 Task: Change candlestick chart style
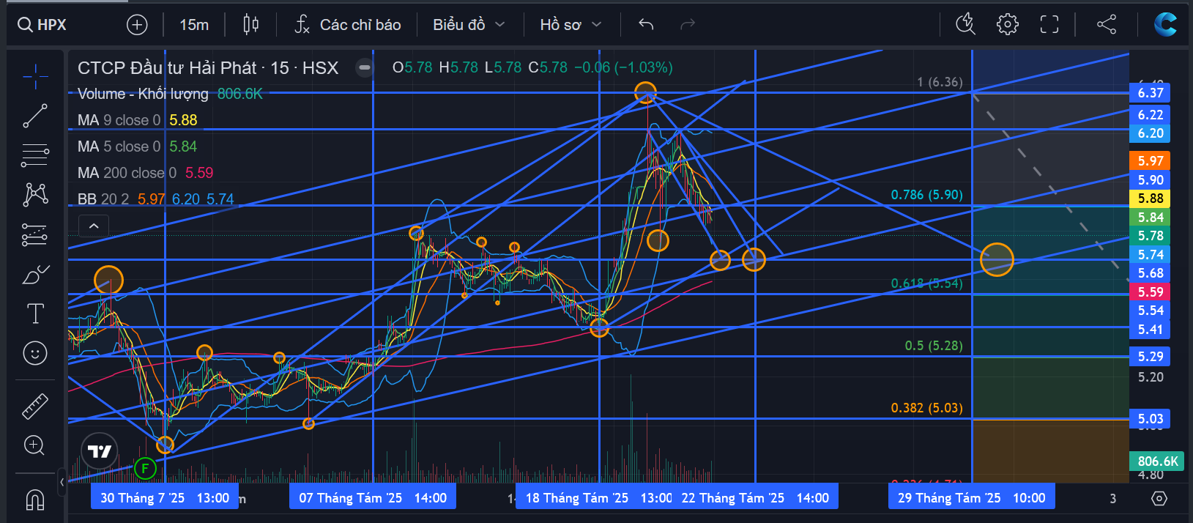point(250,25)
